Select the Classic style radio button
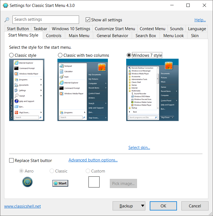The image size is (213, 216). pos(11,55)
